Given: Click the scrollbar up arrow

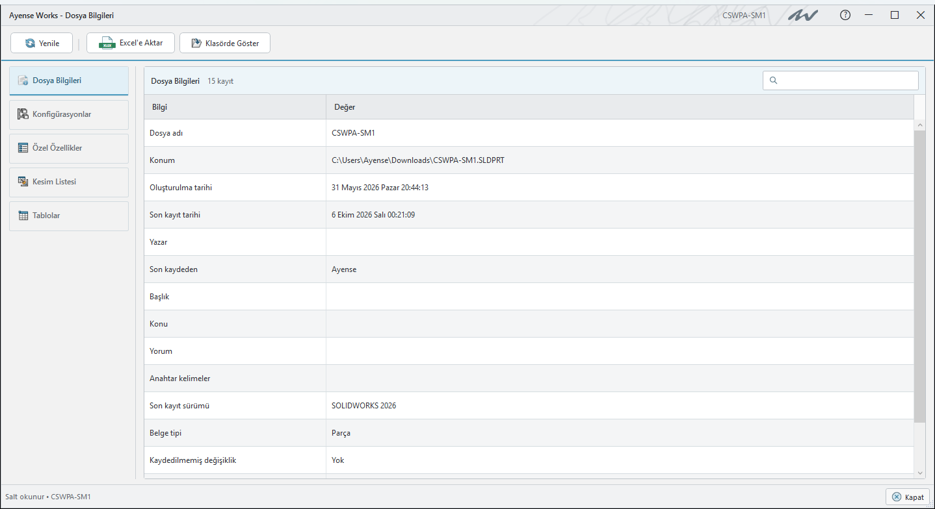Looking at the screenshot, I should 919,125.
